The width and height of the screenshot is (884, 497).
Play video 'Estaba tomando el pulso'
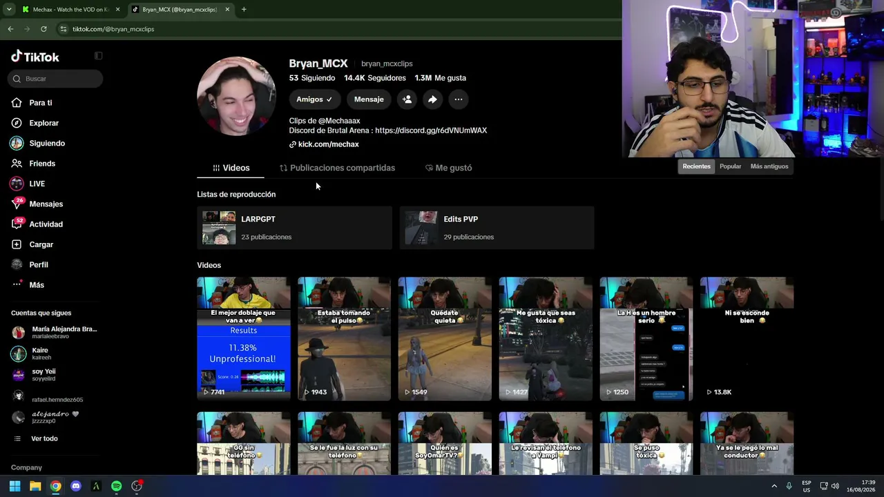344,339
